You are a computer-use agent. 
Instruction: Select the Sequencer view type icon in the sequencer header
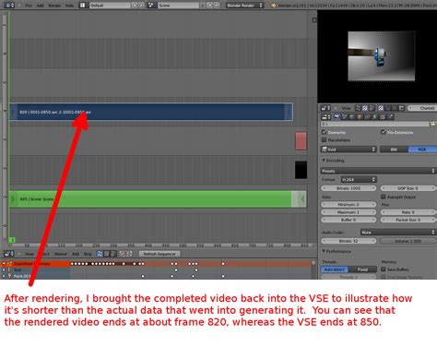pos(100,254)
